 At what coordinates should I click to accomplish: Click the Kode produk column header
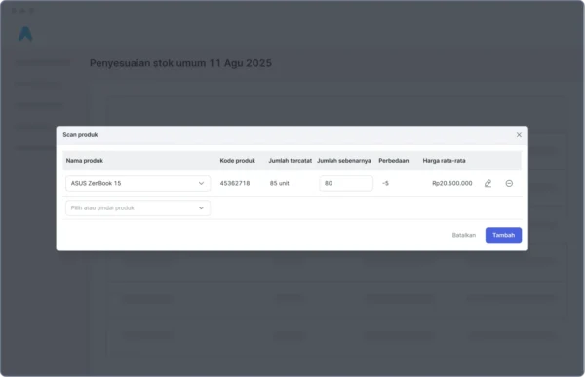[x=237, y=161]
